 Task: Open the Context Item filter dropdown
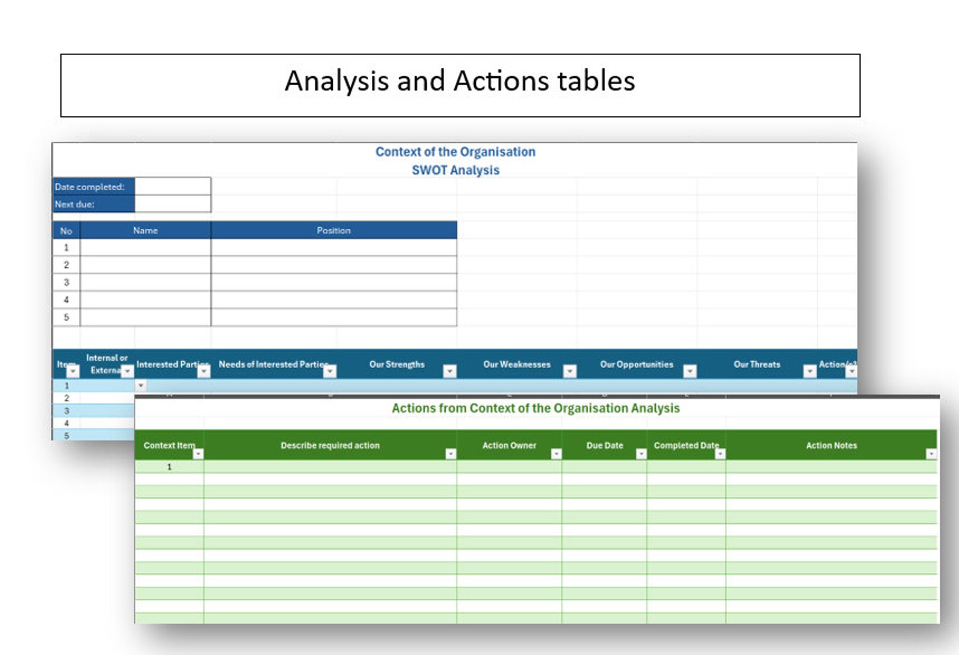click(x=198, y=454)
